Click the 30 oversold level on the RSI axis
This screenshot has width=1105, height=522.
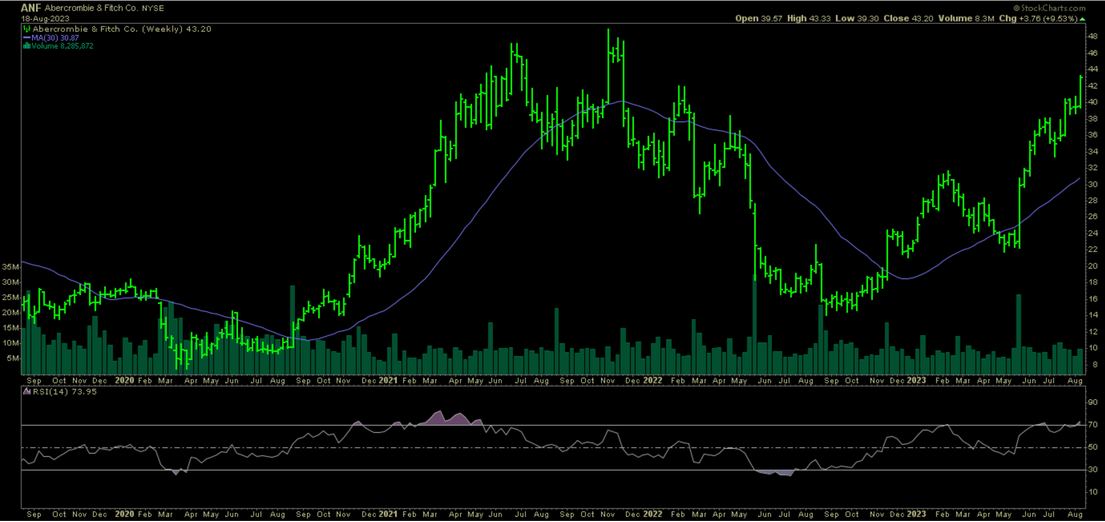(x=1093, y=470)
